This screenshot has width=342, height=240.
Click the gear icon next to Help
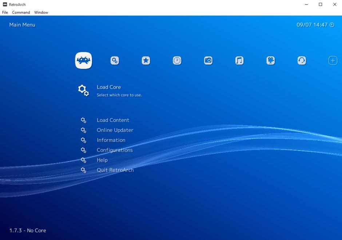pyautogui.click(x=84, y=160)
